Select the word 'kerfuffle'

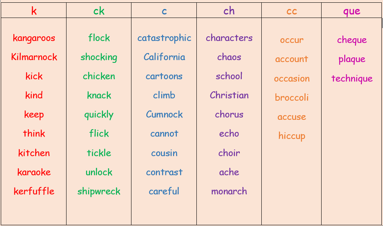34,191
